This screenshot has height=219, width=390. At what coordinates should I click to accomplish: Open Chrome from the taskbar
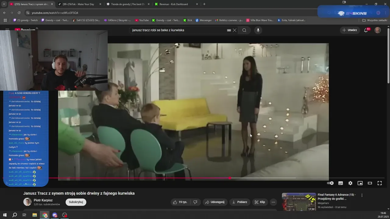[45, 215]
